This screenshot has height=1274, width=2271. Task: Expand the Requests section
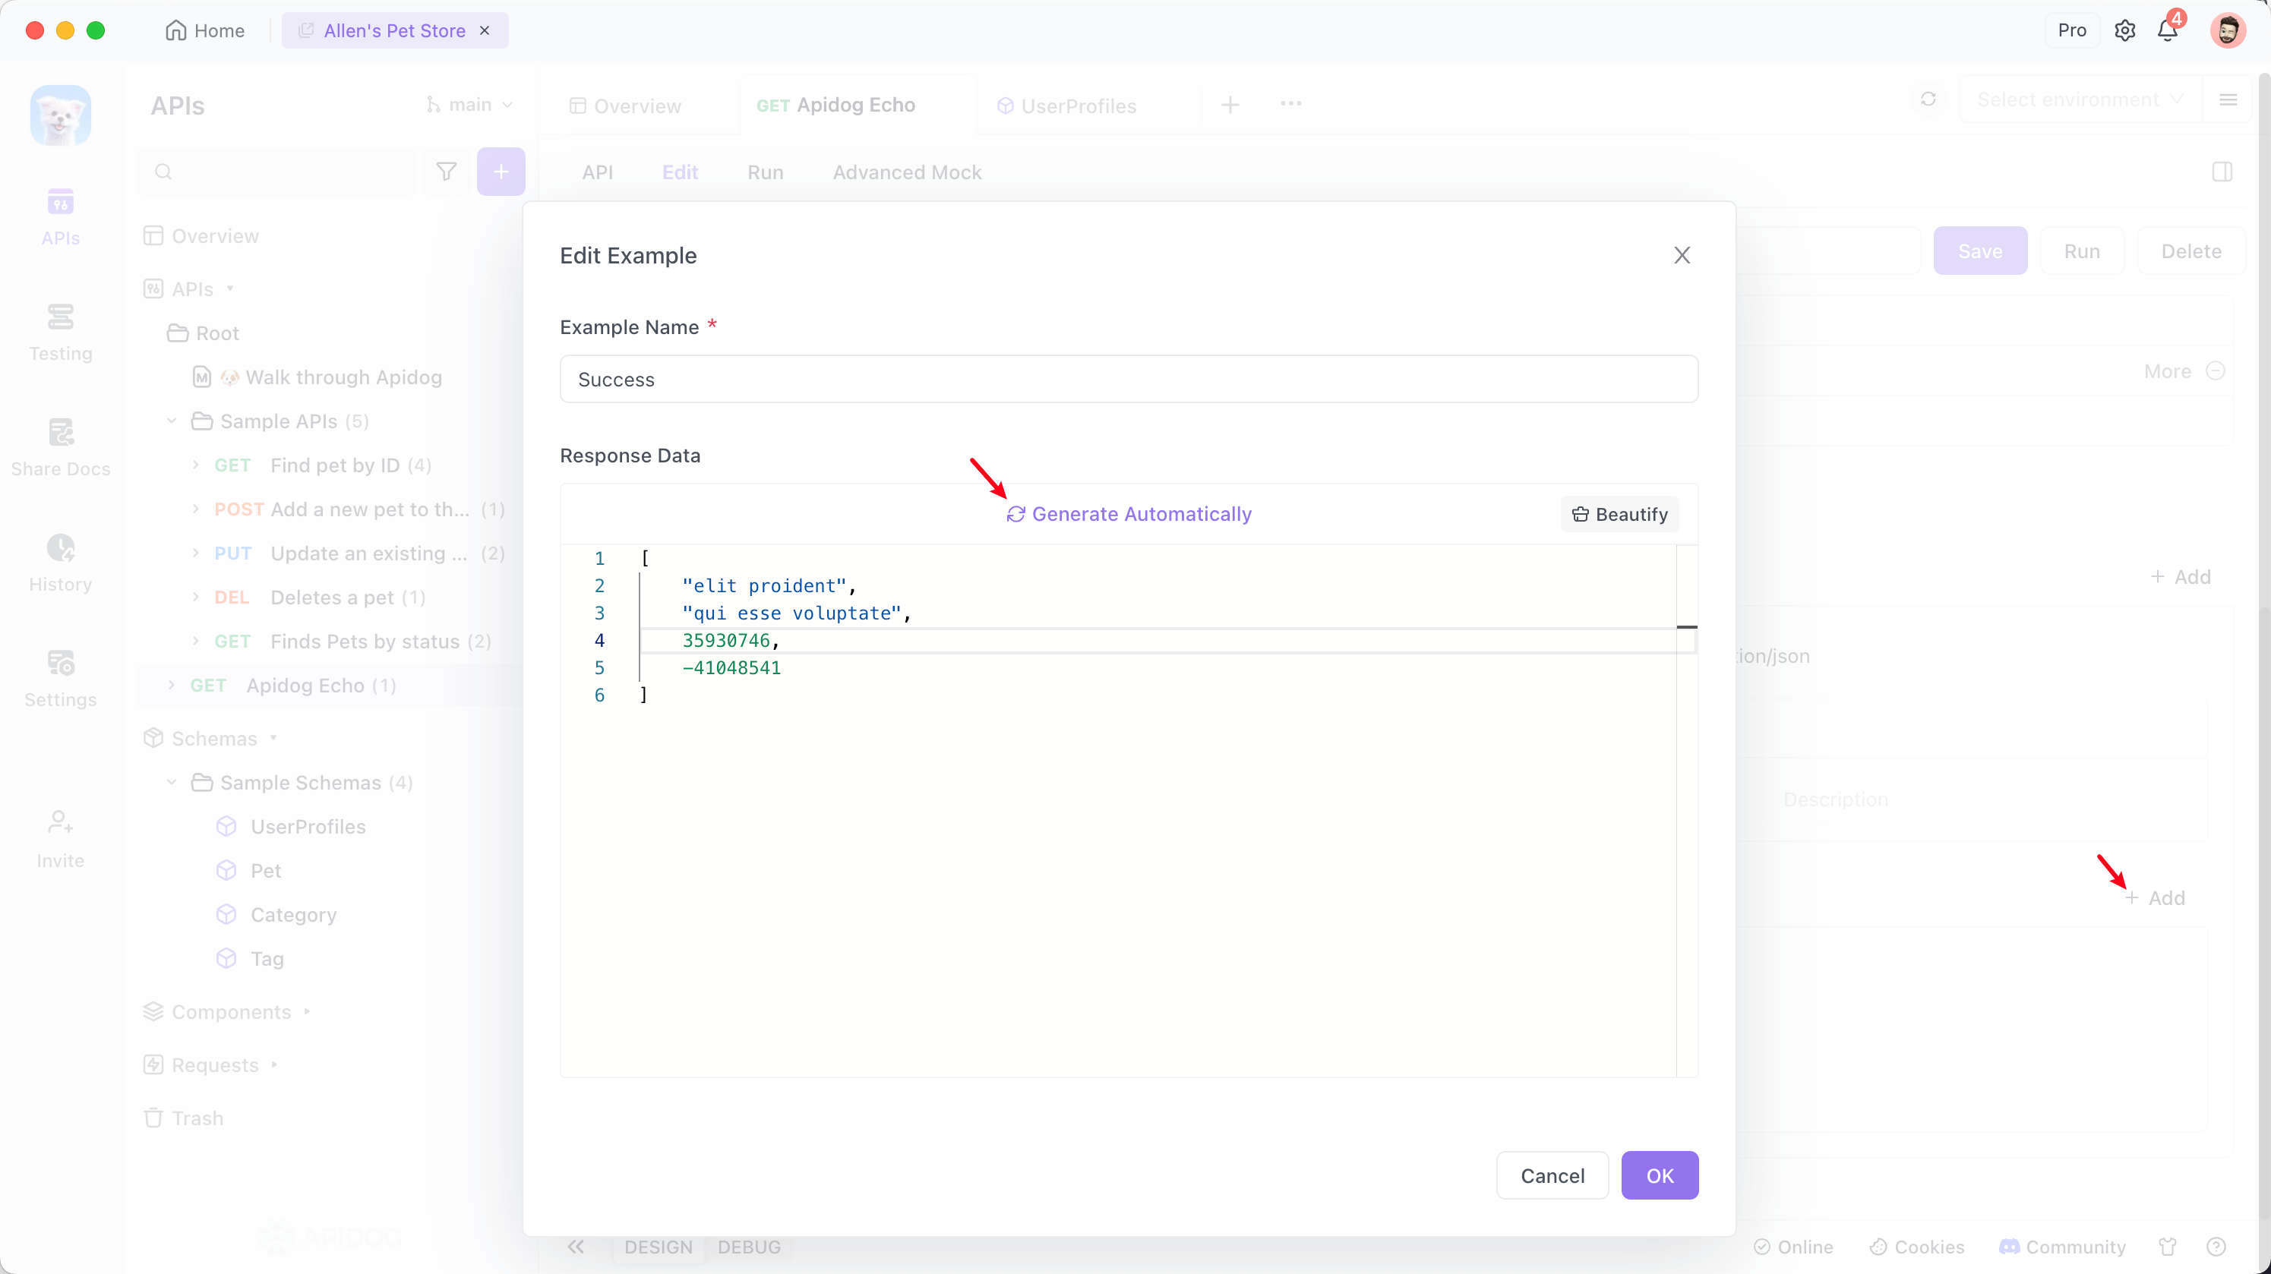click(274, 1064)
